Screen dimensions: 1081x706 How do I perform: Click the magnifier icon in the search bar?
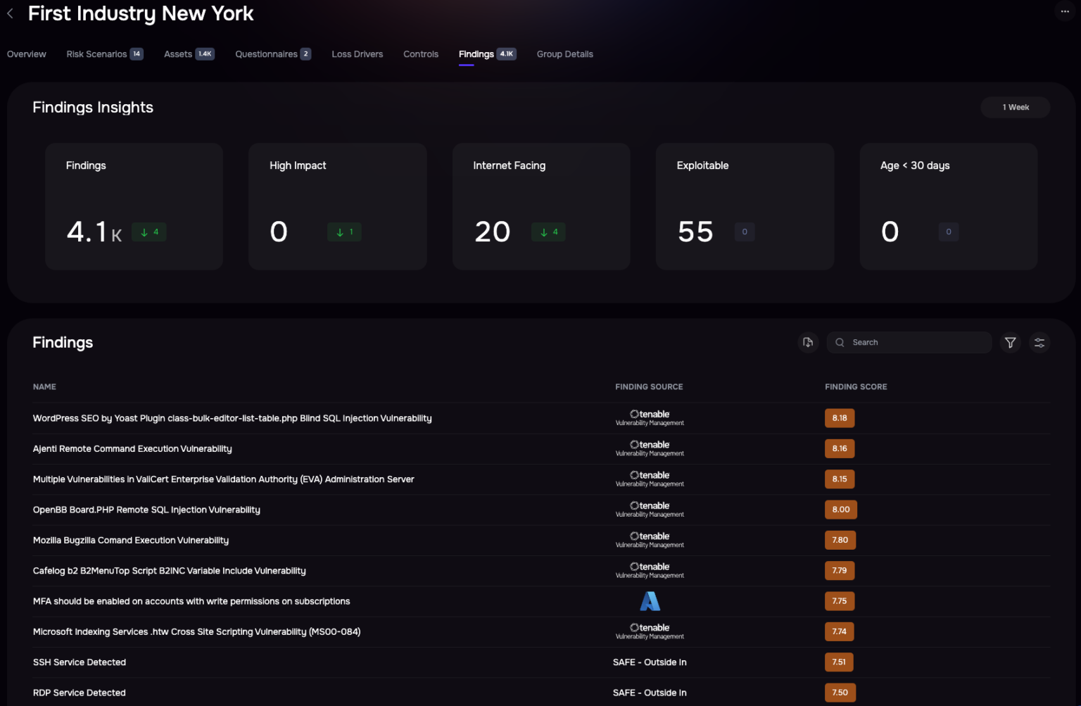[840, 342]
